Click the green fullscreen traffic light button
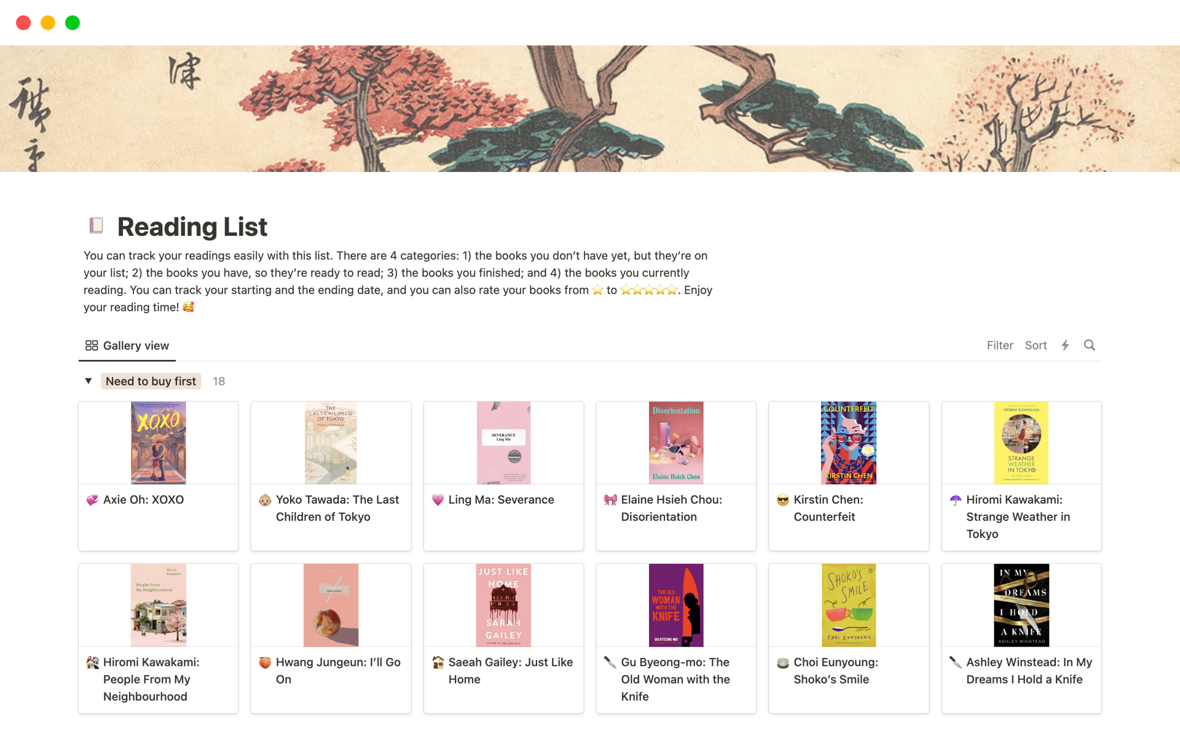Viewport: 1180px width, 737px height. [x=72, y=22]
